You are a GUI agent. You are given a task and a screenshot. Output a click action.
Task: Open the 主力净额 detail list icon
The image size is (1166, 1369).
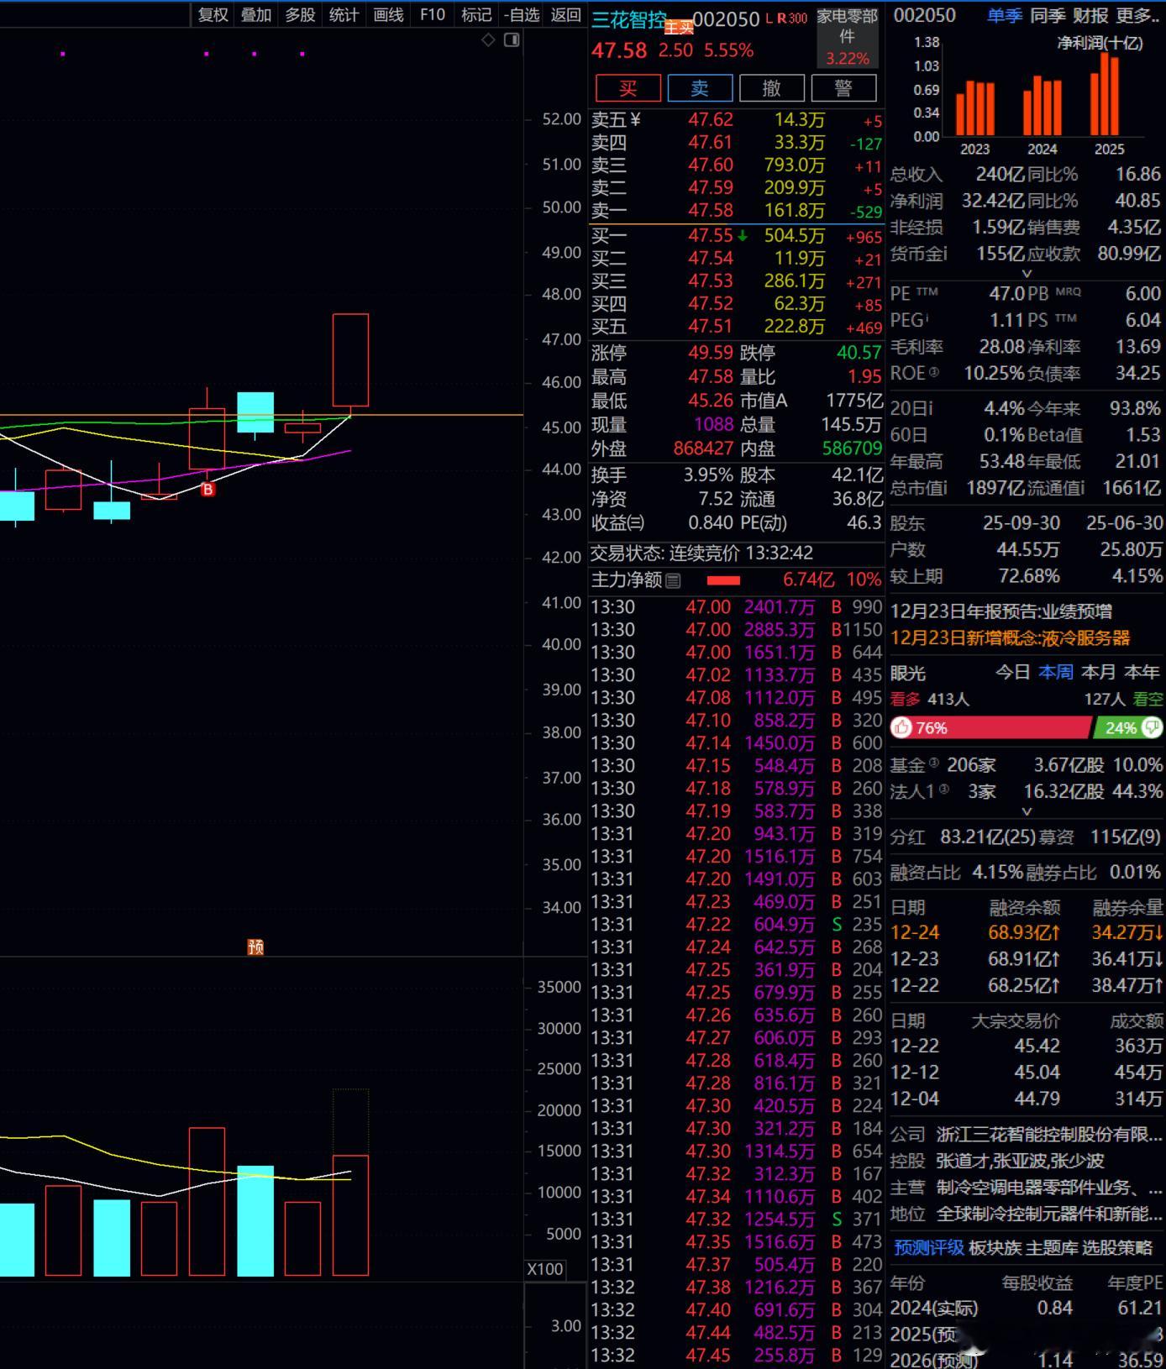[x=673, y=580]
